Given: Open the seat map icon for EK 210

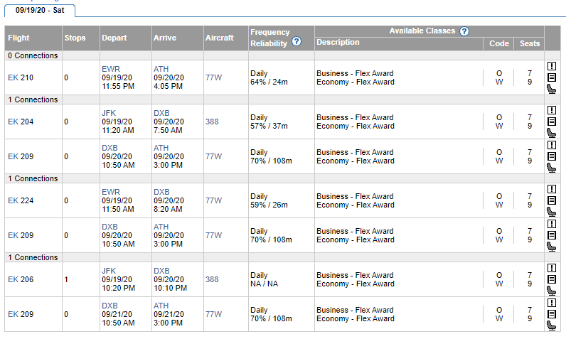Looking at the screenshot, I should pos(551,89).
